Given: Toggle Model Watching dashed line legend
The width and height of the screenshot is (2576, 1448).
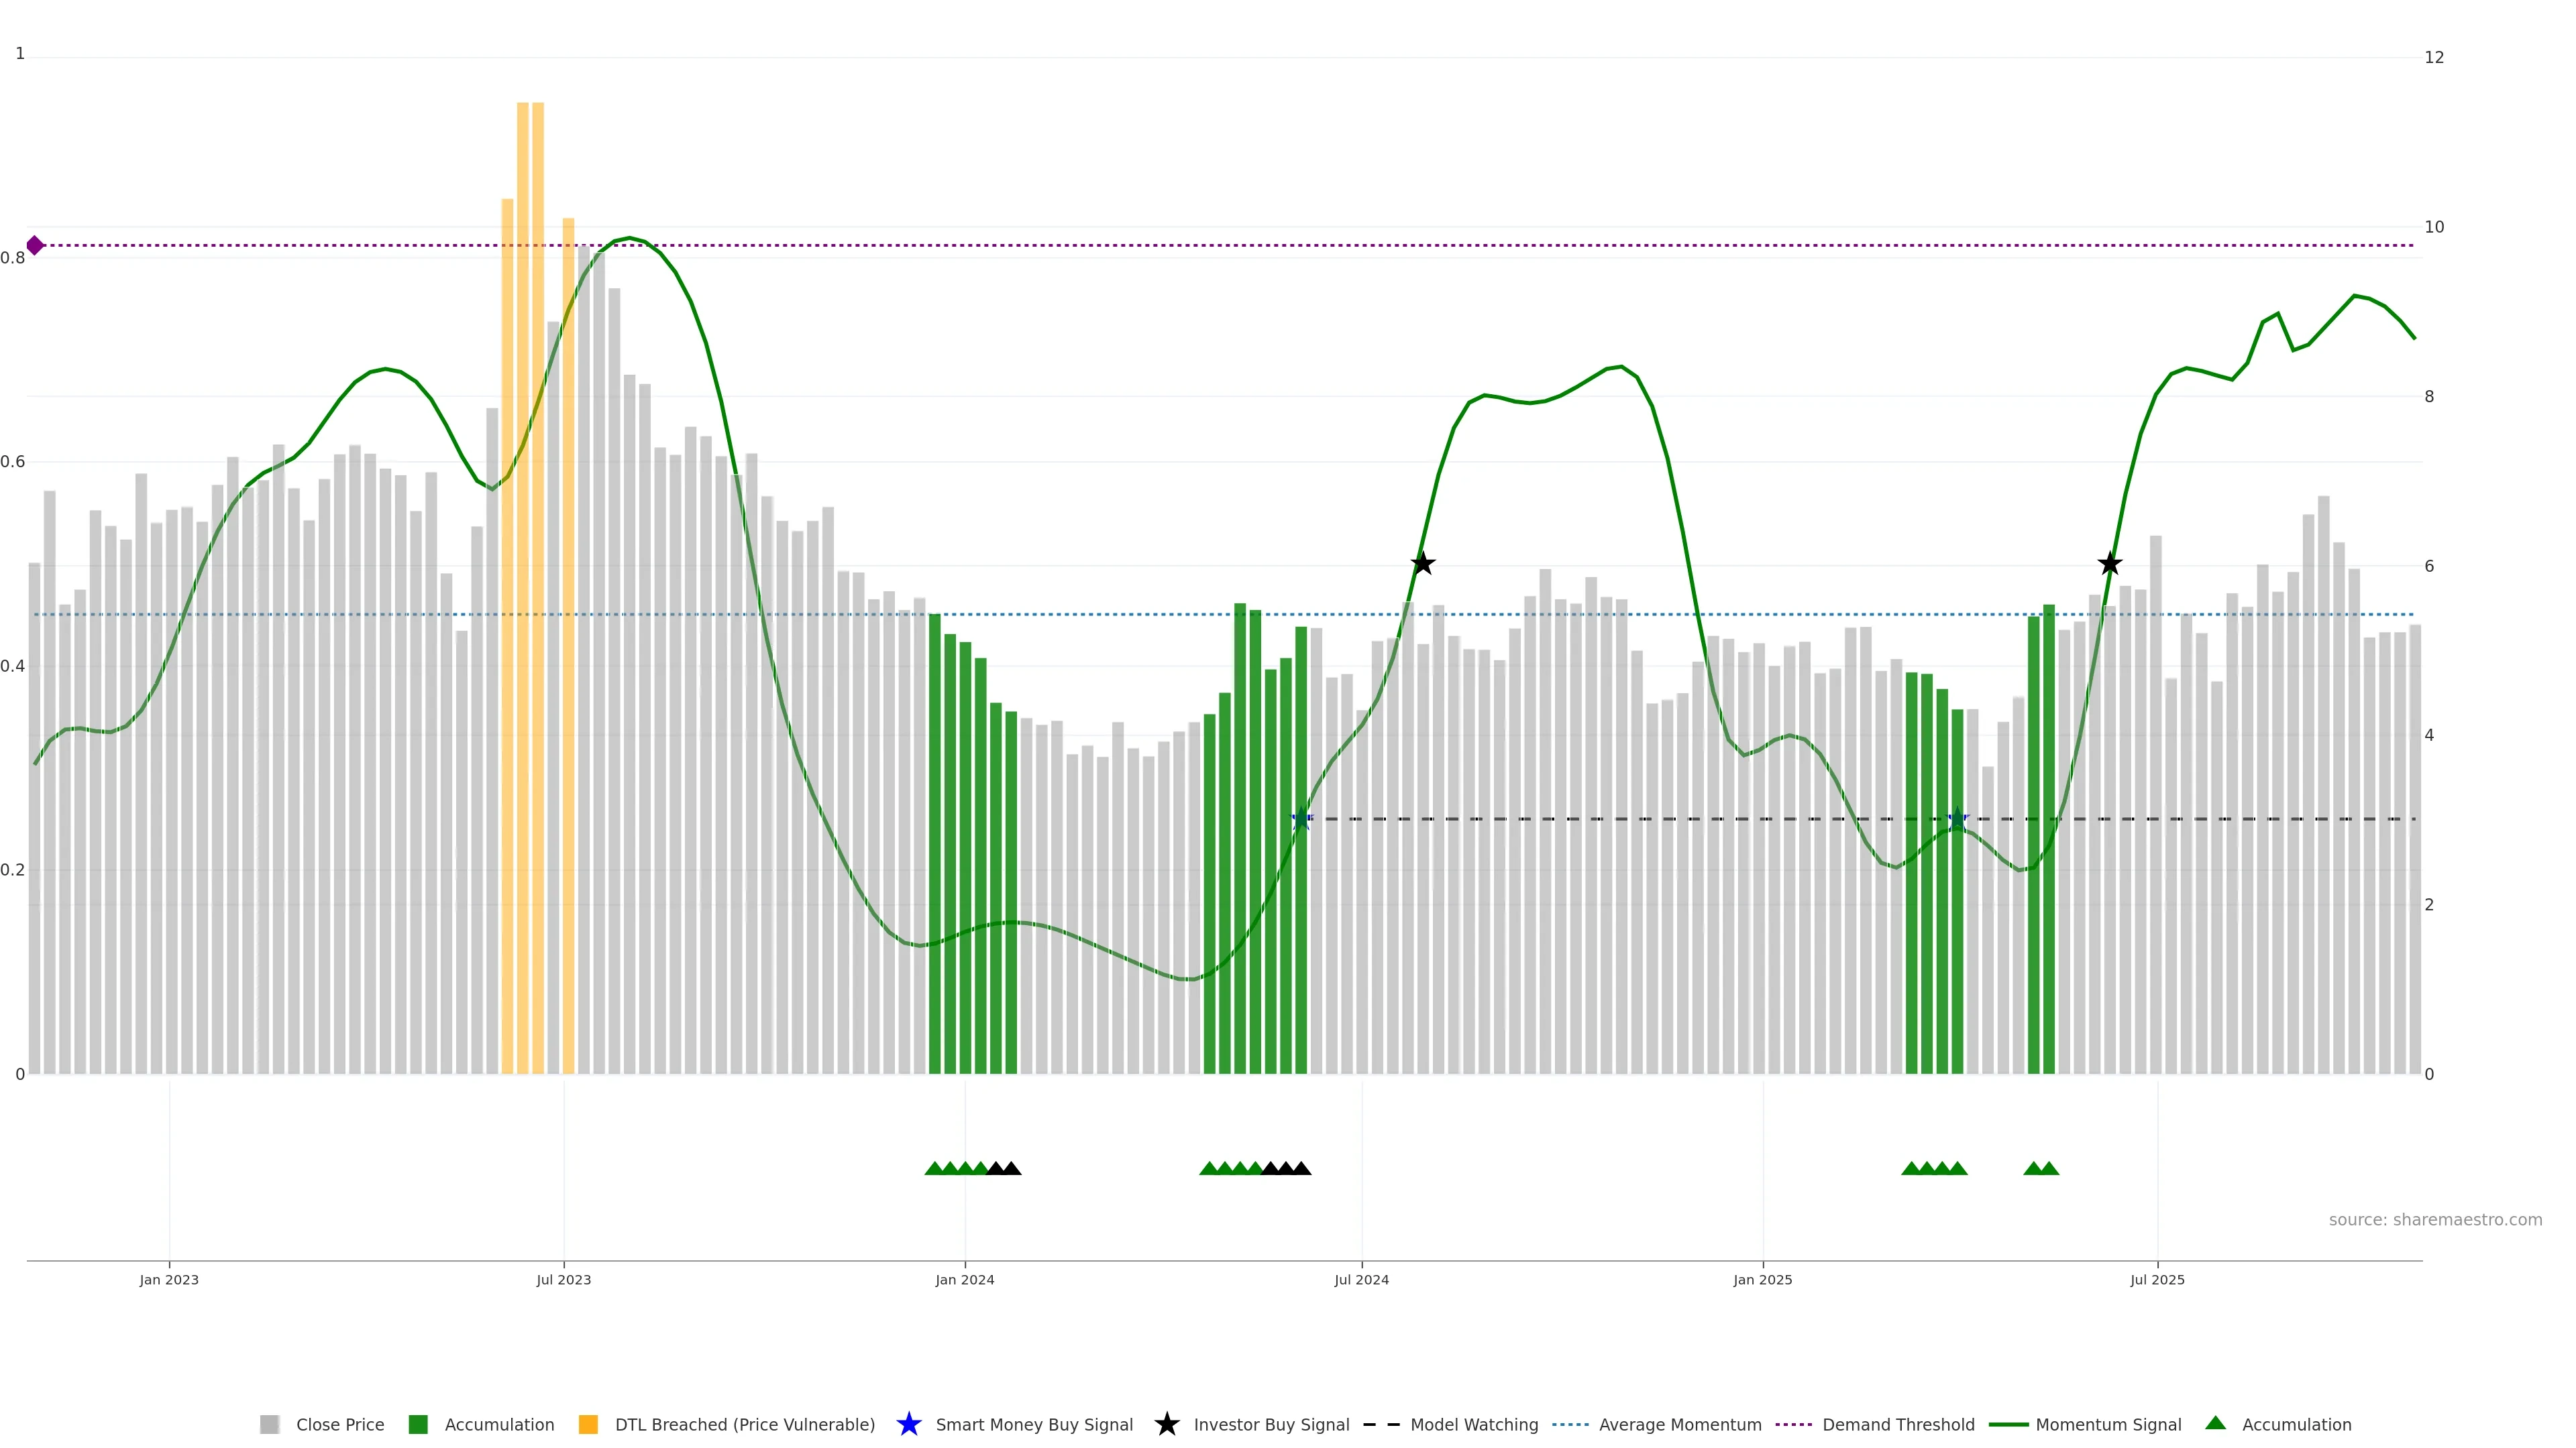Looking at the screenshot, I should [x=1382, y=1424].
